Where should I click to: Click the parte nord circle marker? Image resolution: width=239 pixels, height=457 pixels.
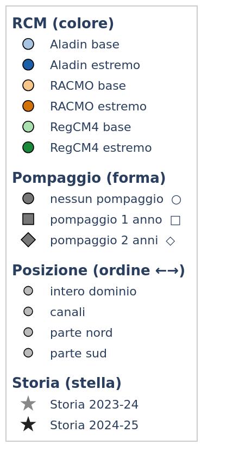pos(28,332)
